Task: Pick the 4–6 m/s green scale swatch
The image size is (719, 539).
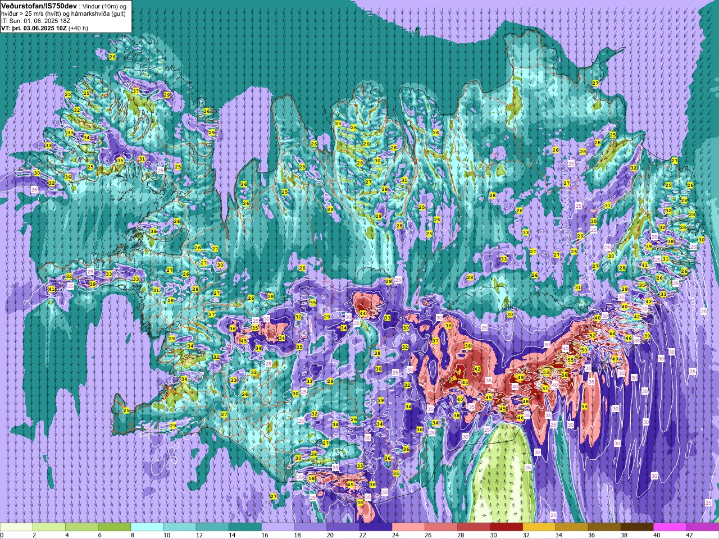Action: pyautogui.click(x=81, y=527)
